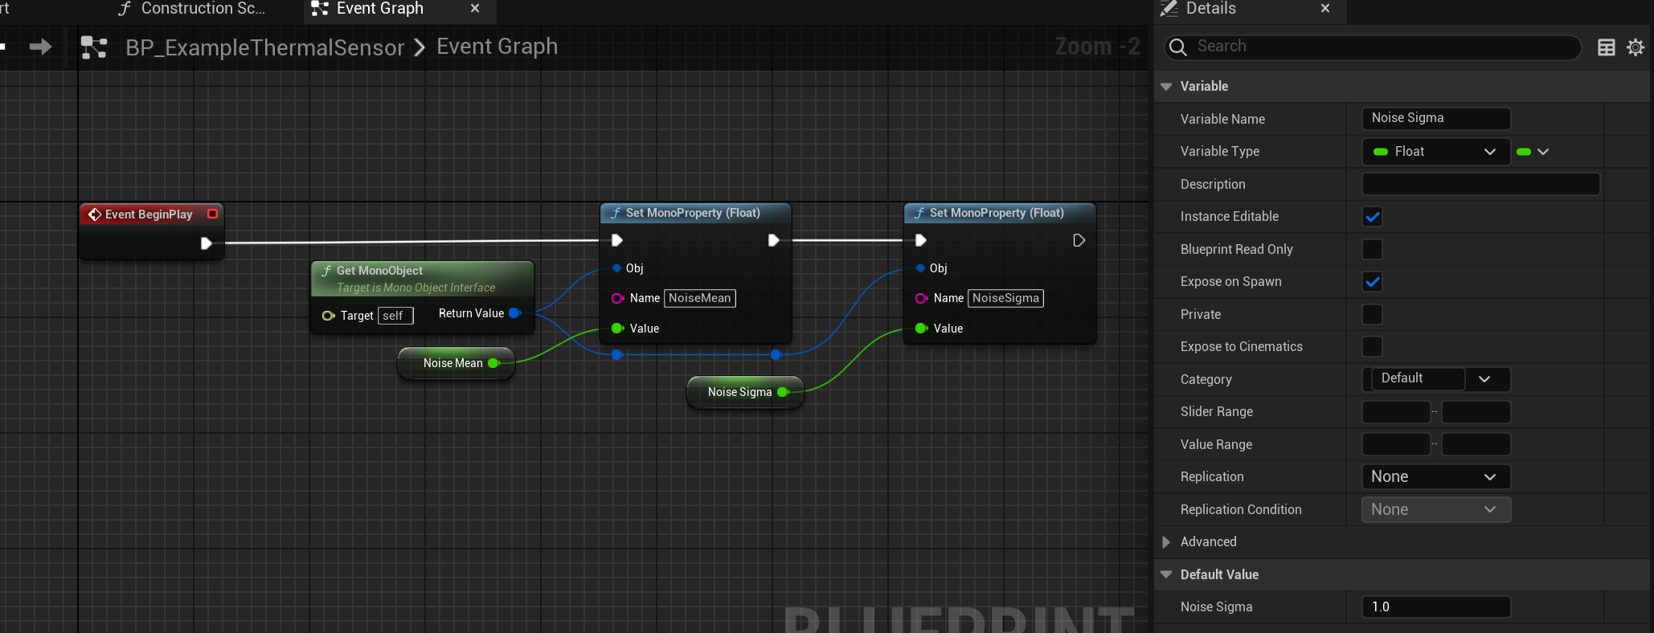
Task: Click the BeginPlay red delegate pin
Action: click(x=212, y=214)
